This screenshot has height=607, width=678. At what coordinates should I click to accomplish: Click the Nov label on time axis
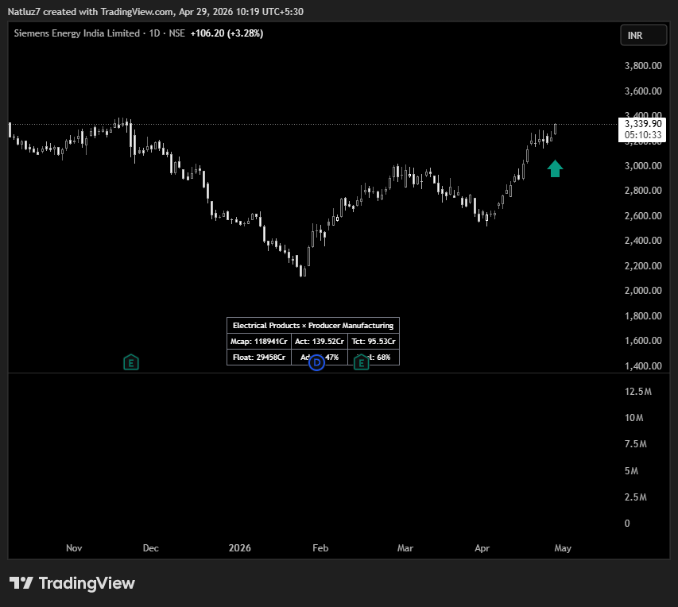pos(74,548)
